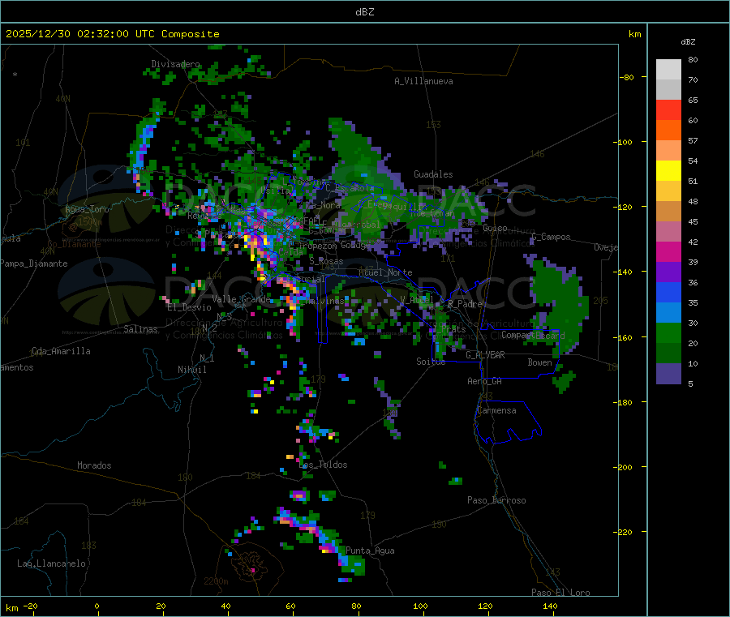The width and height of the screenshot is (730, 617).
Task: Select the Morados place label
Action: click(94, 465)
